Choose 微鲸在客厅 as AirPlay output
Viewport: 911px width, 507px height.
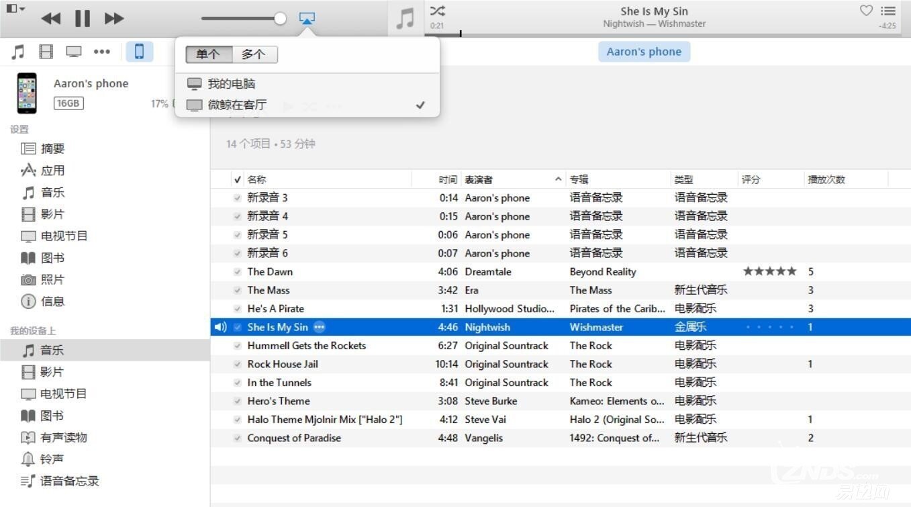point(307,105)
